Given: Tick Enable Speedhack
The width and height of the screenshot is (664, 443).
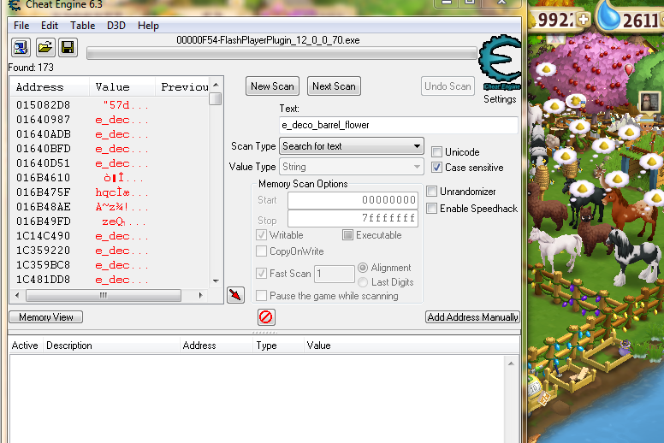Looking at the screenshot, I should [431, 208].
